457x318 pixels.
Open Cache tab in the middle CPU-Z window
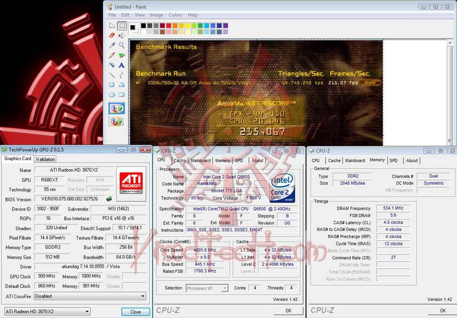180,161
